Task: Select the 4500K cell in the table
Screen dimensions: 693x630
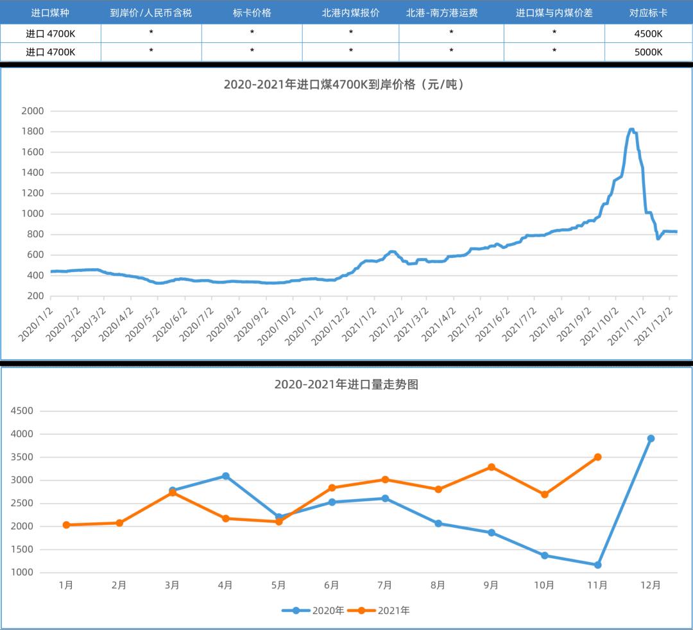Action: (x=648, y=32)
